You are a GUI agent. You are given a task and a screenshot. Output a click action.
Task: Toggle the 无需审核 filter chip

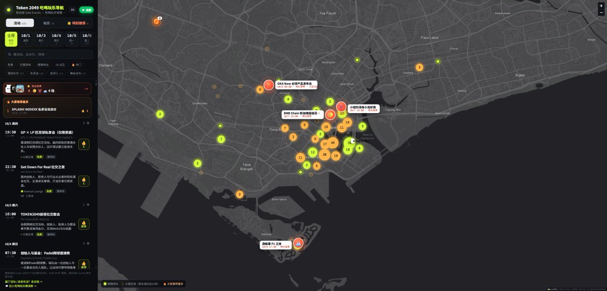coord(25,65)
